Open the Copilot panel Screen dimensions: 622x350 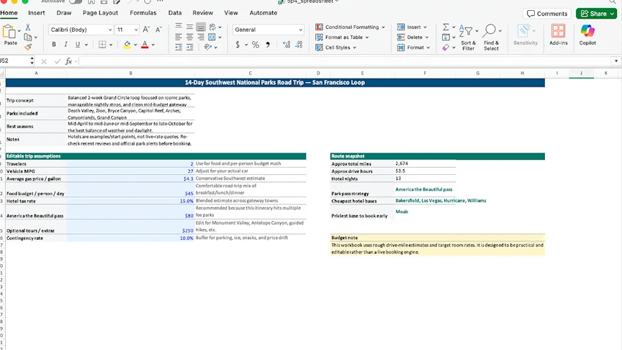coord(587,34)
